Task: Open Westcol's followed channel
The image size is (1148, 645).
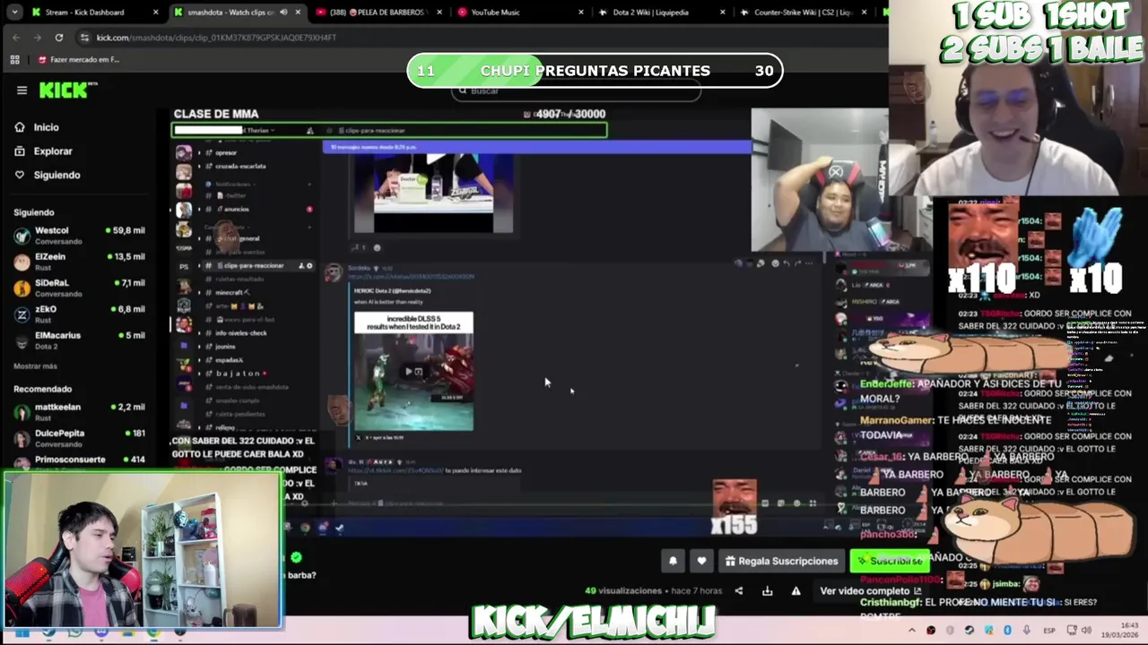Action: [x=79, y=236]
